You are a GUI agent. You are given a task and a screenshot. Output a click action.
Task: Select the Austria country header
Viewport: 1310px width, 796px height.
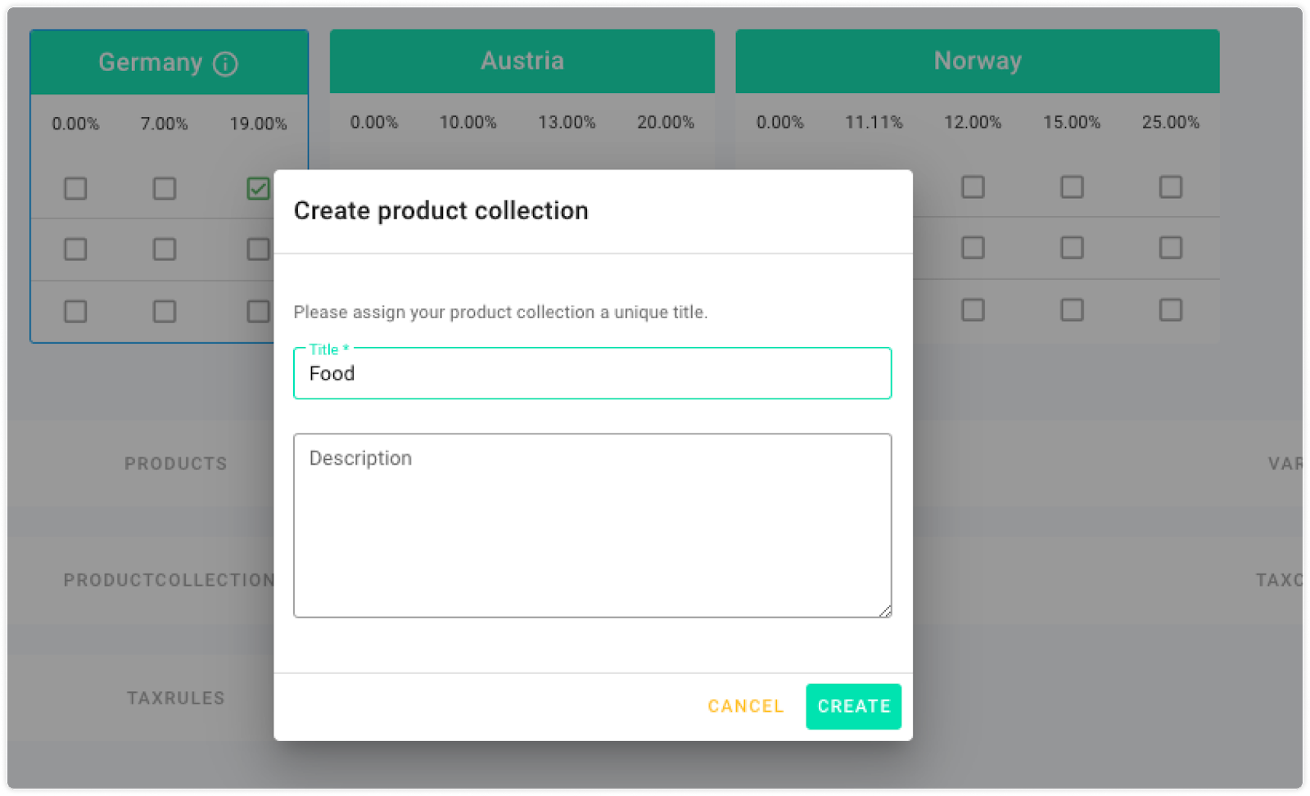(x=522, y=61)
